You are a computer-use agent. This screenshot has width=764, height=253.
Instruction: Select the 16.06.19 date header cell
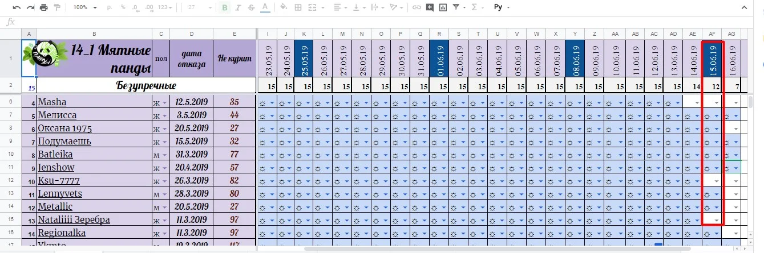point(731,58)
